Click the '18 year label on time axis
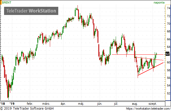 tap(3, 104)
